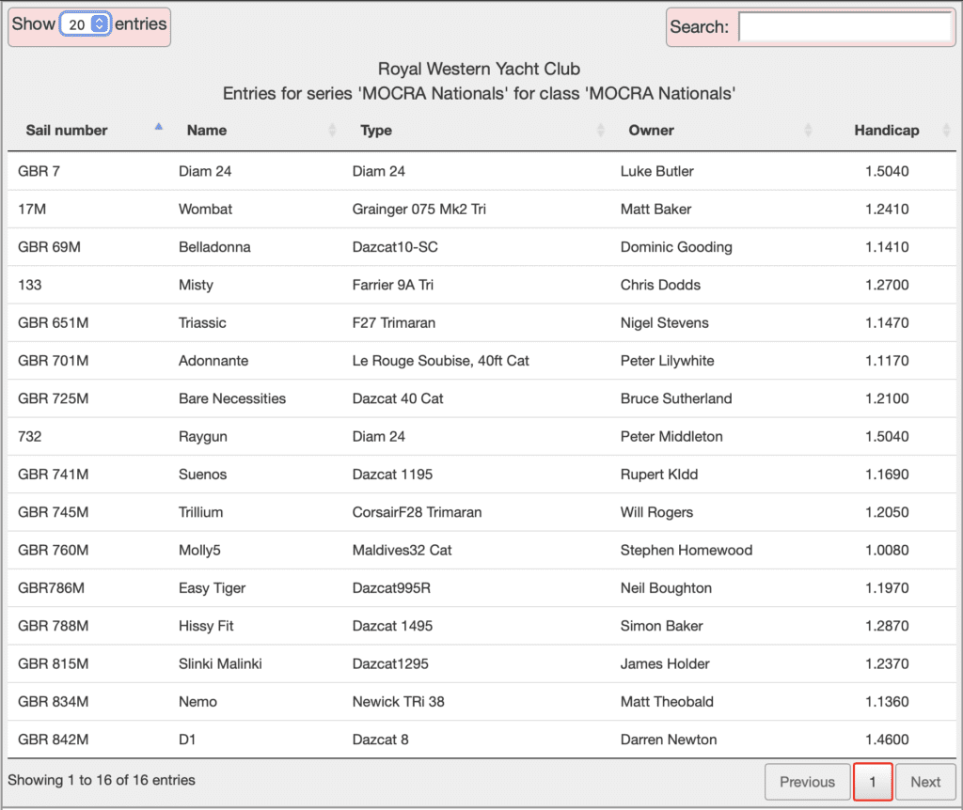
Task: Sort table by Sail number column
Action: (x=67, y=130)
